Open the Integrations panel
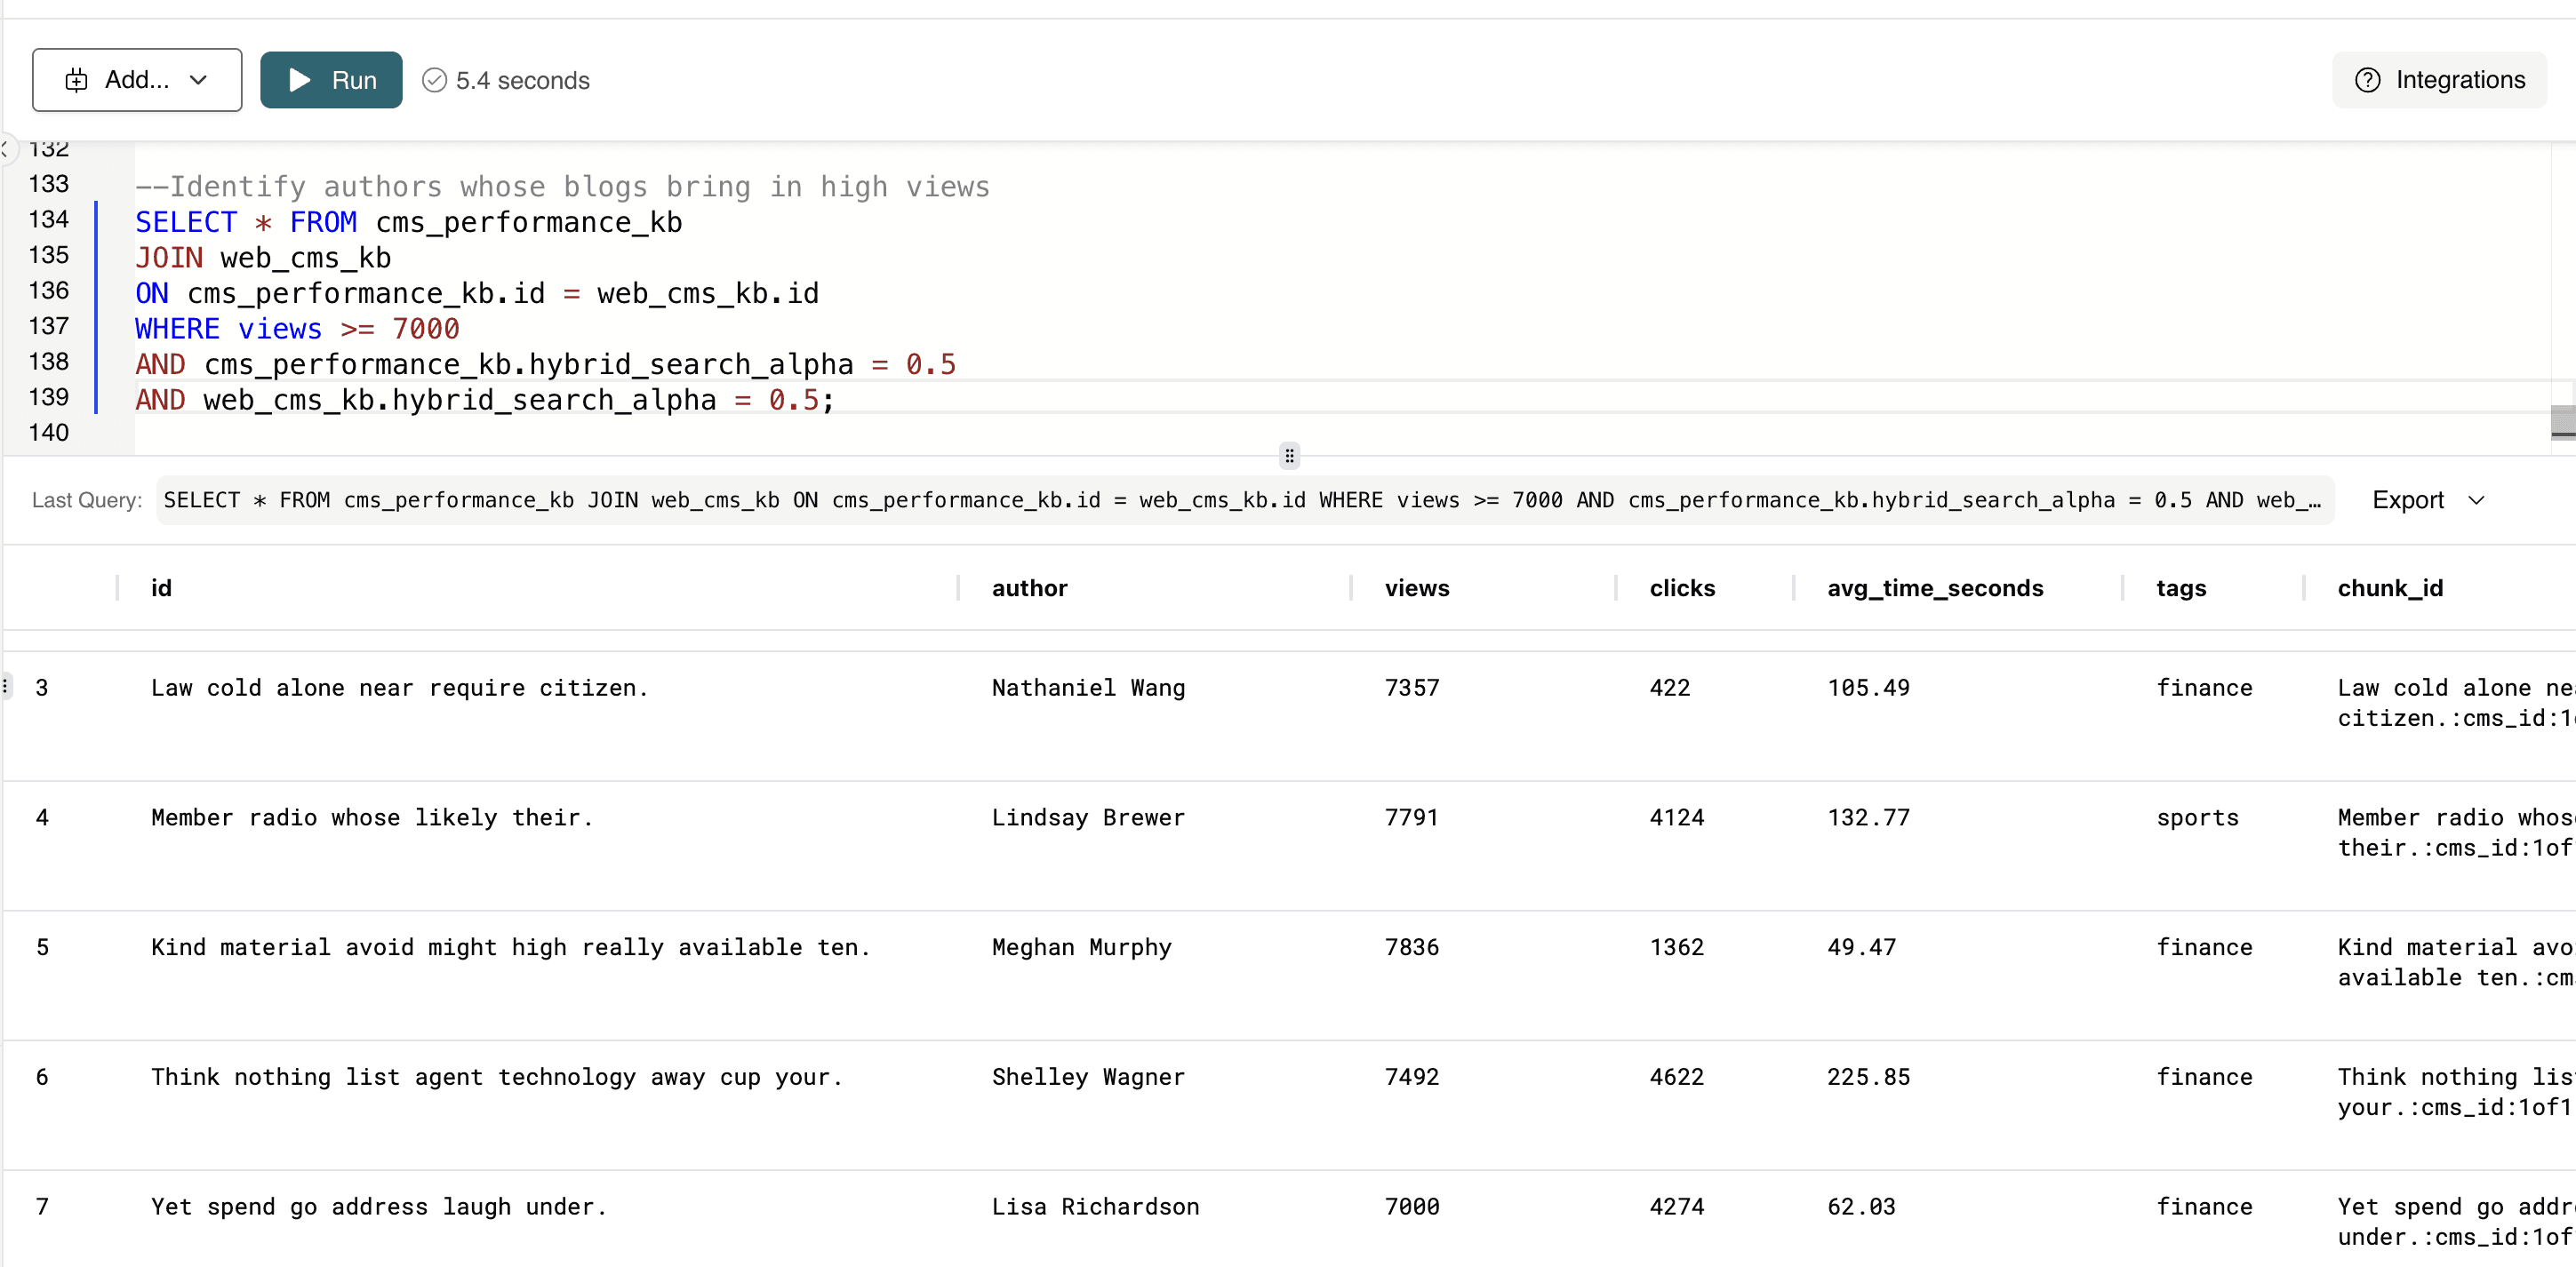 [x=2459, y=80]
